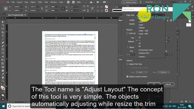Open scale X percentage dropdown
Image resolution: width=194 pixels, height=109 pixels.
tap(59, 7)
